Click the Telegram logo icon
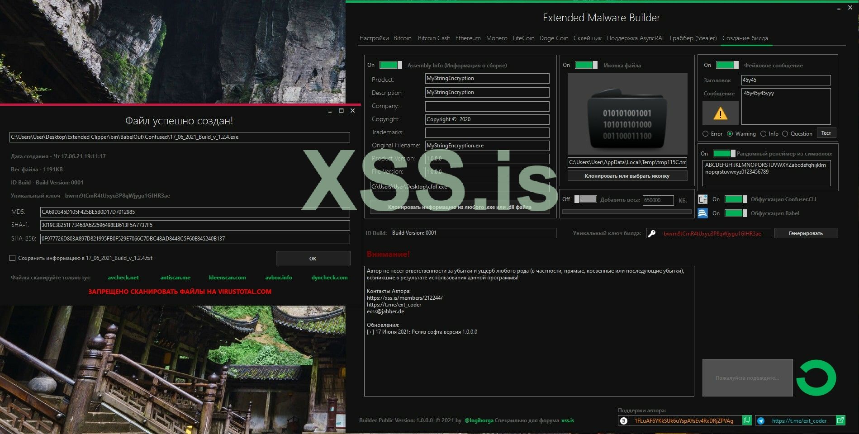 click(x=761, y=420)
